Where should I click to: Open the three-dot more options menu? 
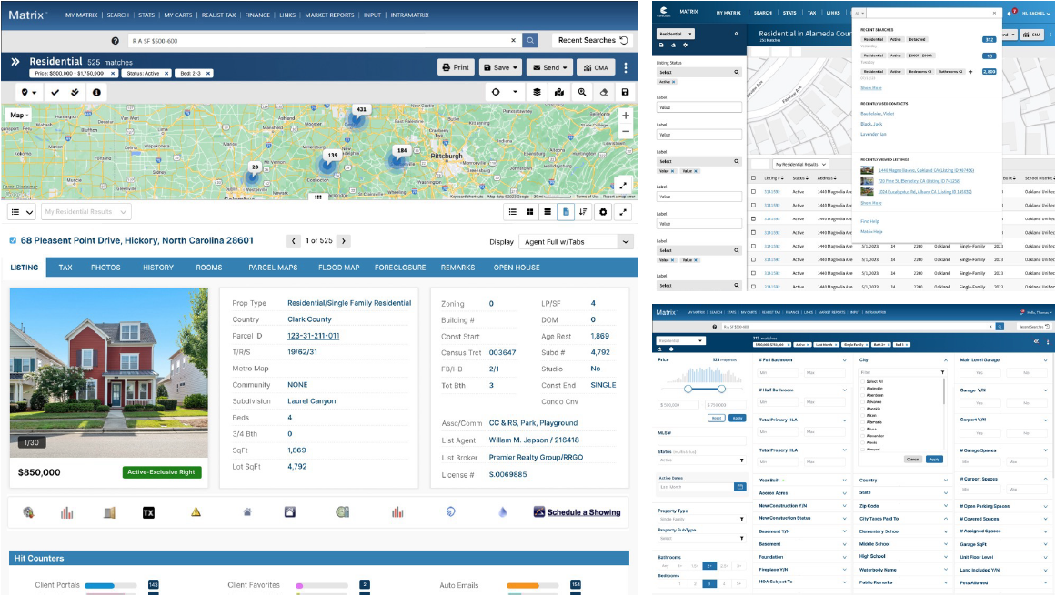(x=625, y=67)
